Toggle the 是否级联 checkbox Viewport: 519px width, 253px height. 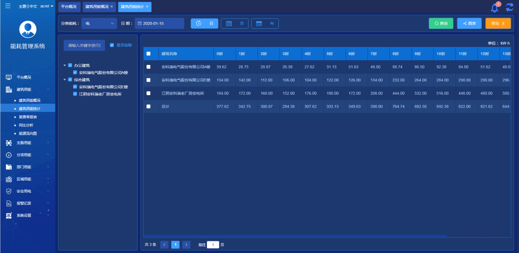[112, 45]
